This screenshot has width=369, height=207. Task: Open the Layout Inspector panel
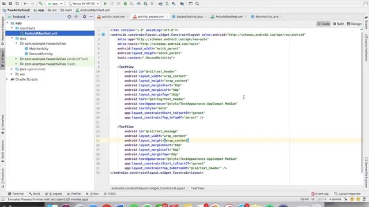pos(348,194)
